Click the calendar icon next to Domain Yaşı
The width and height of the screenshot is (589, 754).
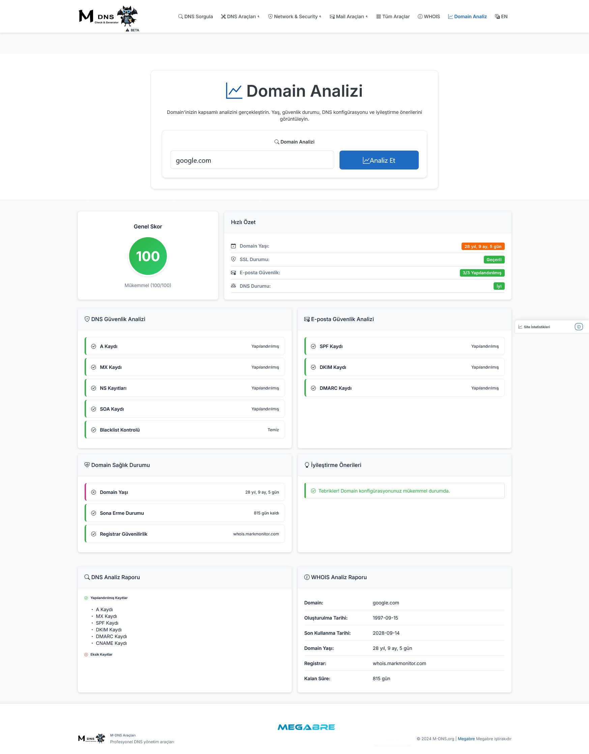pyautogui.click(x=234, y=246)
